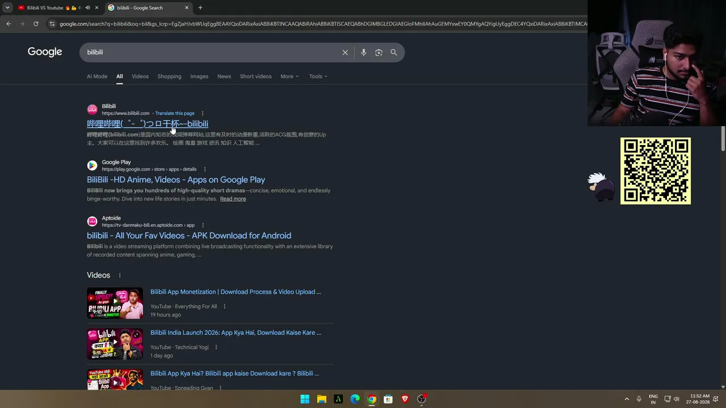The width and height of the screenshot is (726, 408).
Task: Open a new browser tab
Action: pyautogui.click(x=200, y=8)
